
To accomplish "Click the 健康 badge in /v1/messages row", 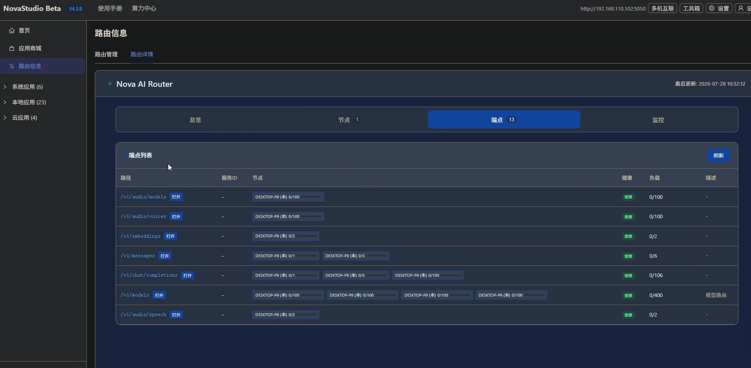I will 628,256.
